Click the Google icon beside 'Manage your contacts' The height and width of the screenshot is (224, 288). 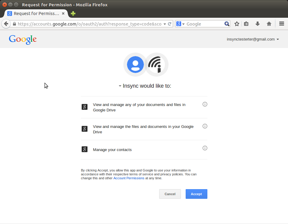[85, 149]
